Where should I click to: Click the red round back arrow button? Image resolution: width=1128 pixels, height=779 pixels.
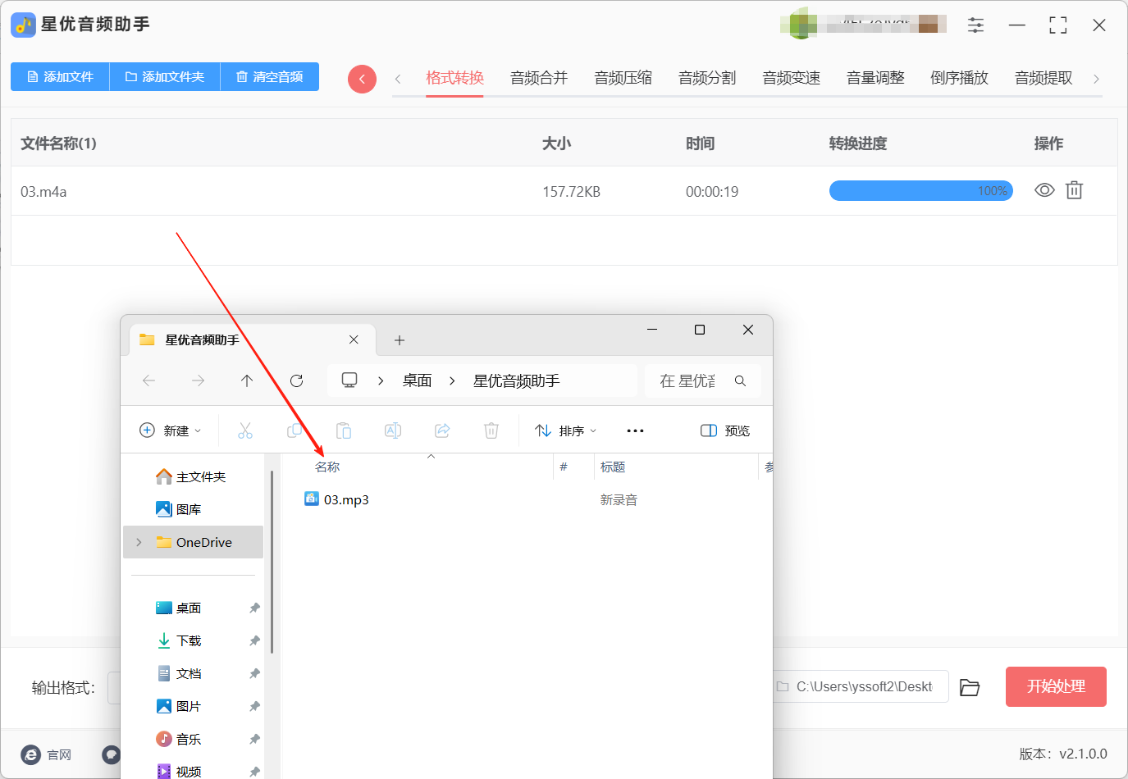(x=362, y=79)
